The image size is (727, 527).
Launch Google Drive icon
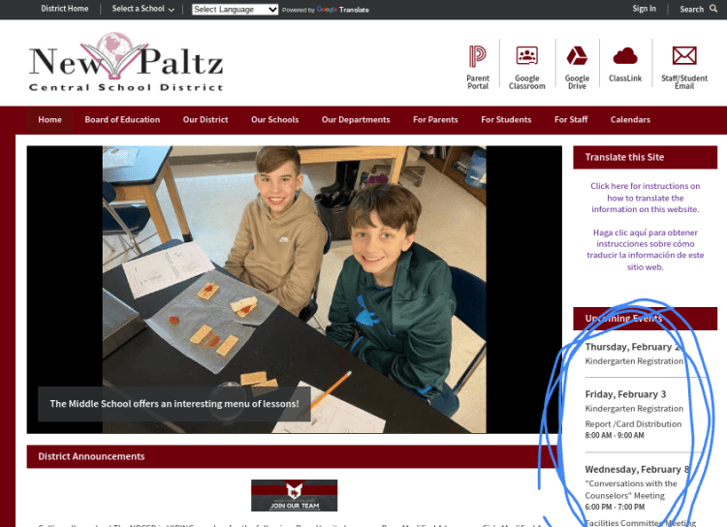[577, 56]
